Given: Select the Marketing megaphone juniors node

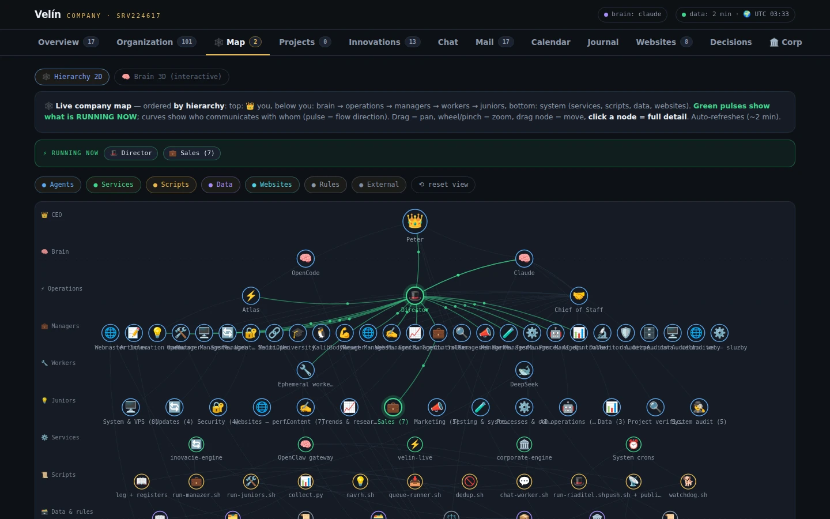Looking at the screenshot, I should 437,407.
